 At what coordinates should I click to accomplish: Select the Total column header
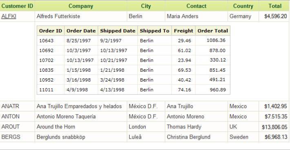(275, 6)
